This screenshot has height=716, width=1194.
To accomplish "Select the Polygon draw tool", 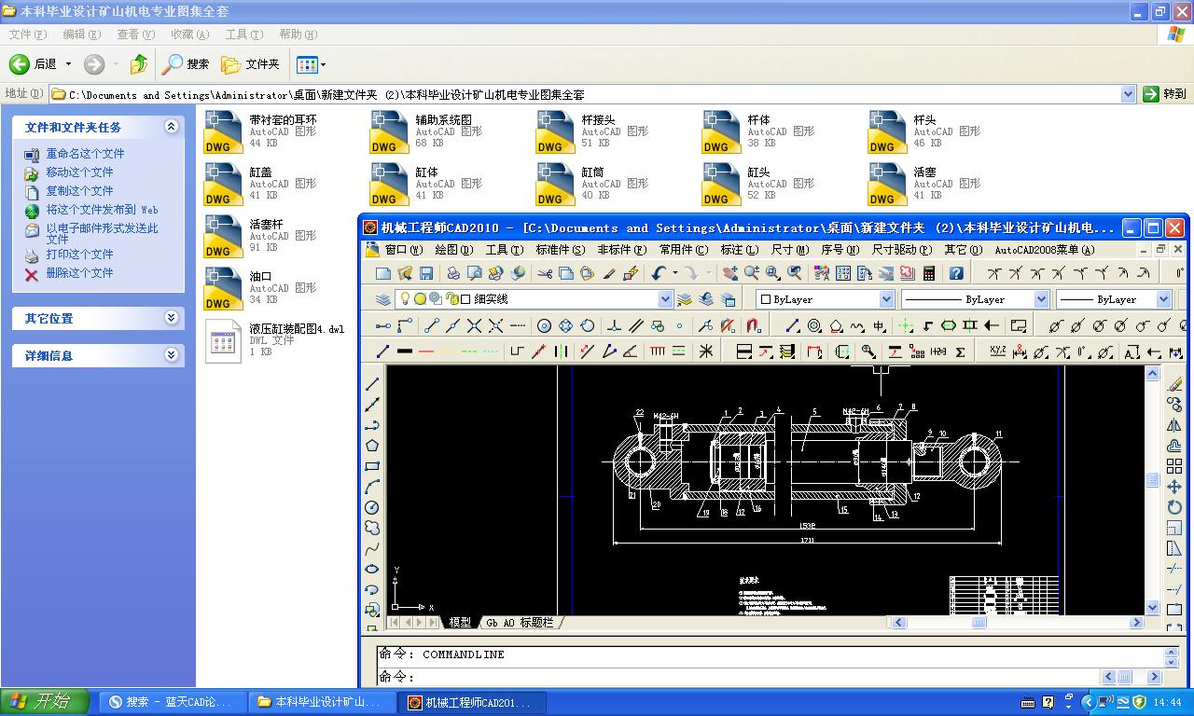I will [372, 446].
